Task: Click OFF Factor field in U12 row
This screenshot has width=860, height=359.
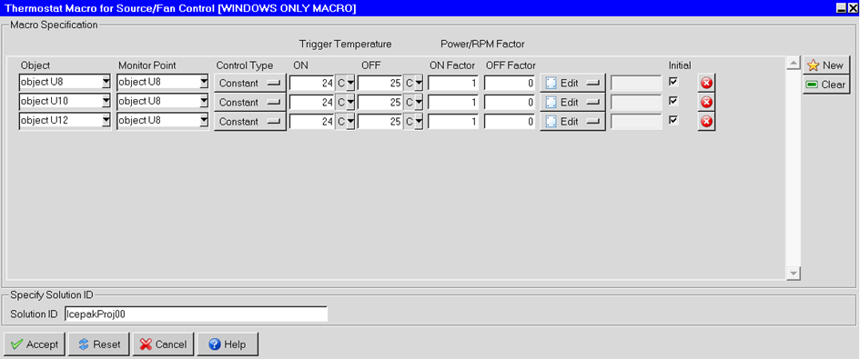Action: tap(510, 122)
